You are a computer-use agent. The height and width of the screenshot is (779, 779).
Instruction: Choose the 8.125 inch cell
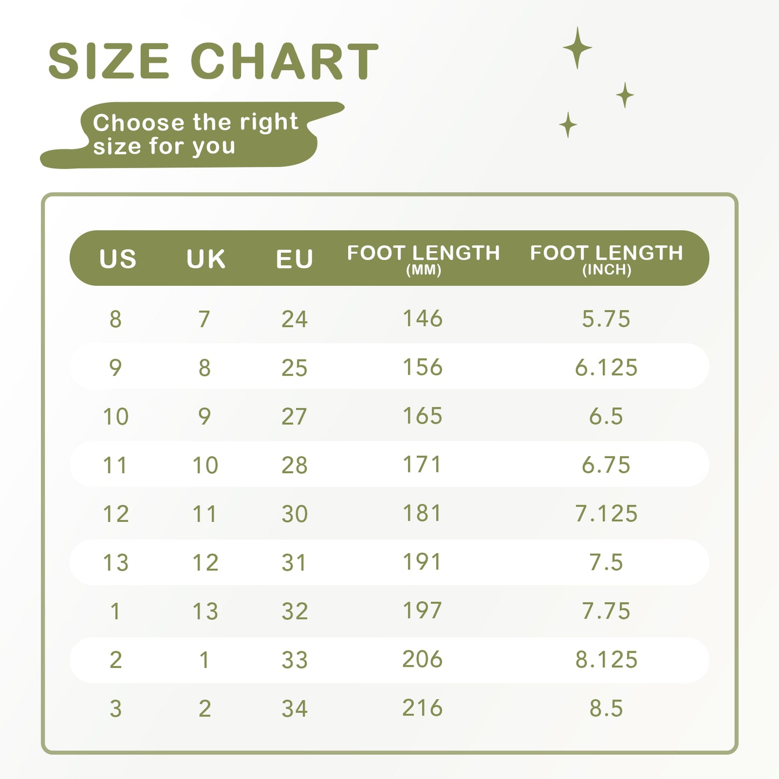pyautogui.click(x=606, y=660)
